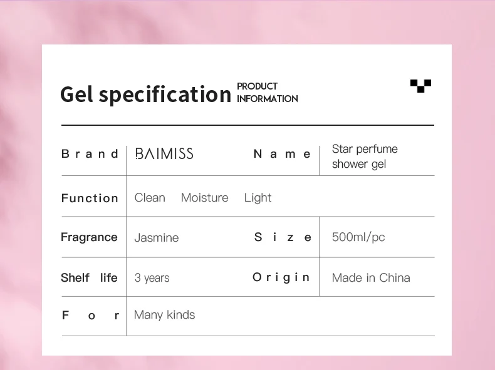Image resolution: width=495 pixels, height=370 pixels.
Task: Click the Light function value
Action: [x=258, y=198]
